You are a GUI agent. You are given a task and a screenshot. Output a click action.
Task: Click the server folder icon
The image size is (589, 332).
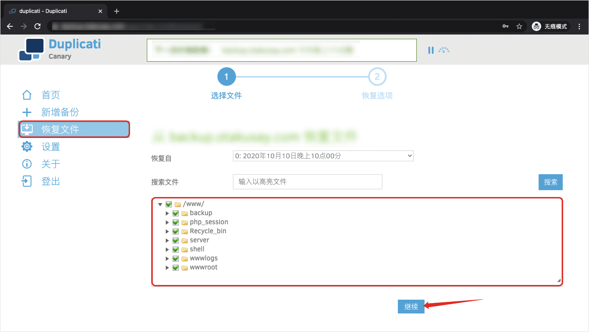[185, 240]
